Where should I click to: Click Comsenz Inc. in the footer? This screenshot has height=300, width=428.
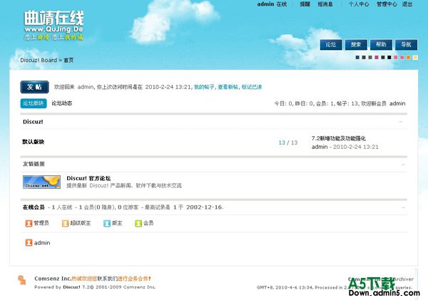tap(53, 279)
